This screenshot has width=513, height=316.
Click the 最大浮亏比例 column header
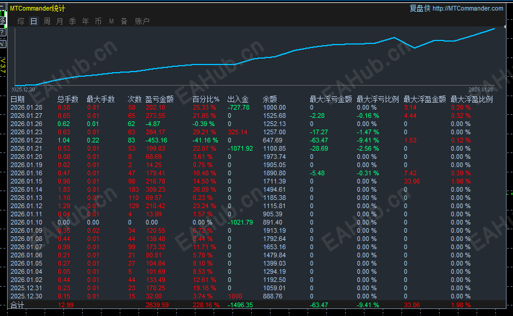378,99
